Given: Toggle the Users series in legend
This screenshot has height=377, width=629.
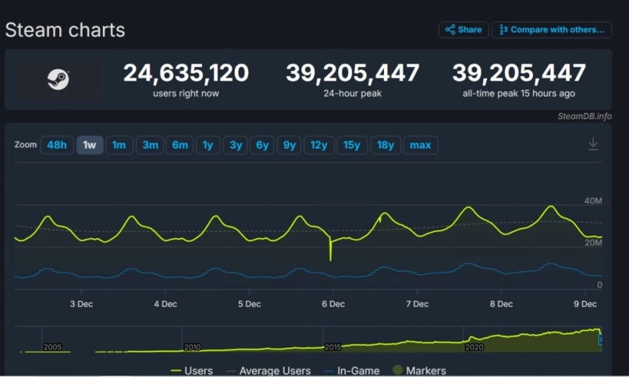Looking at the screenshot, I should (x=192, y=370).
